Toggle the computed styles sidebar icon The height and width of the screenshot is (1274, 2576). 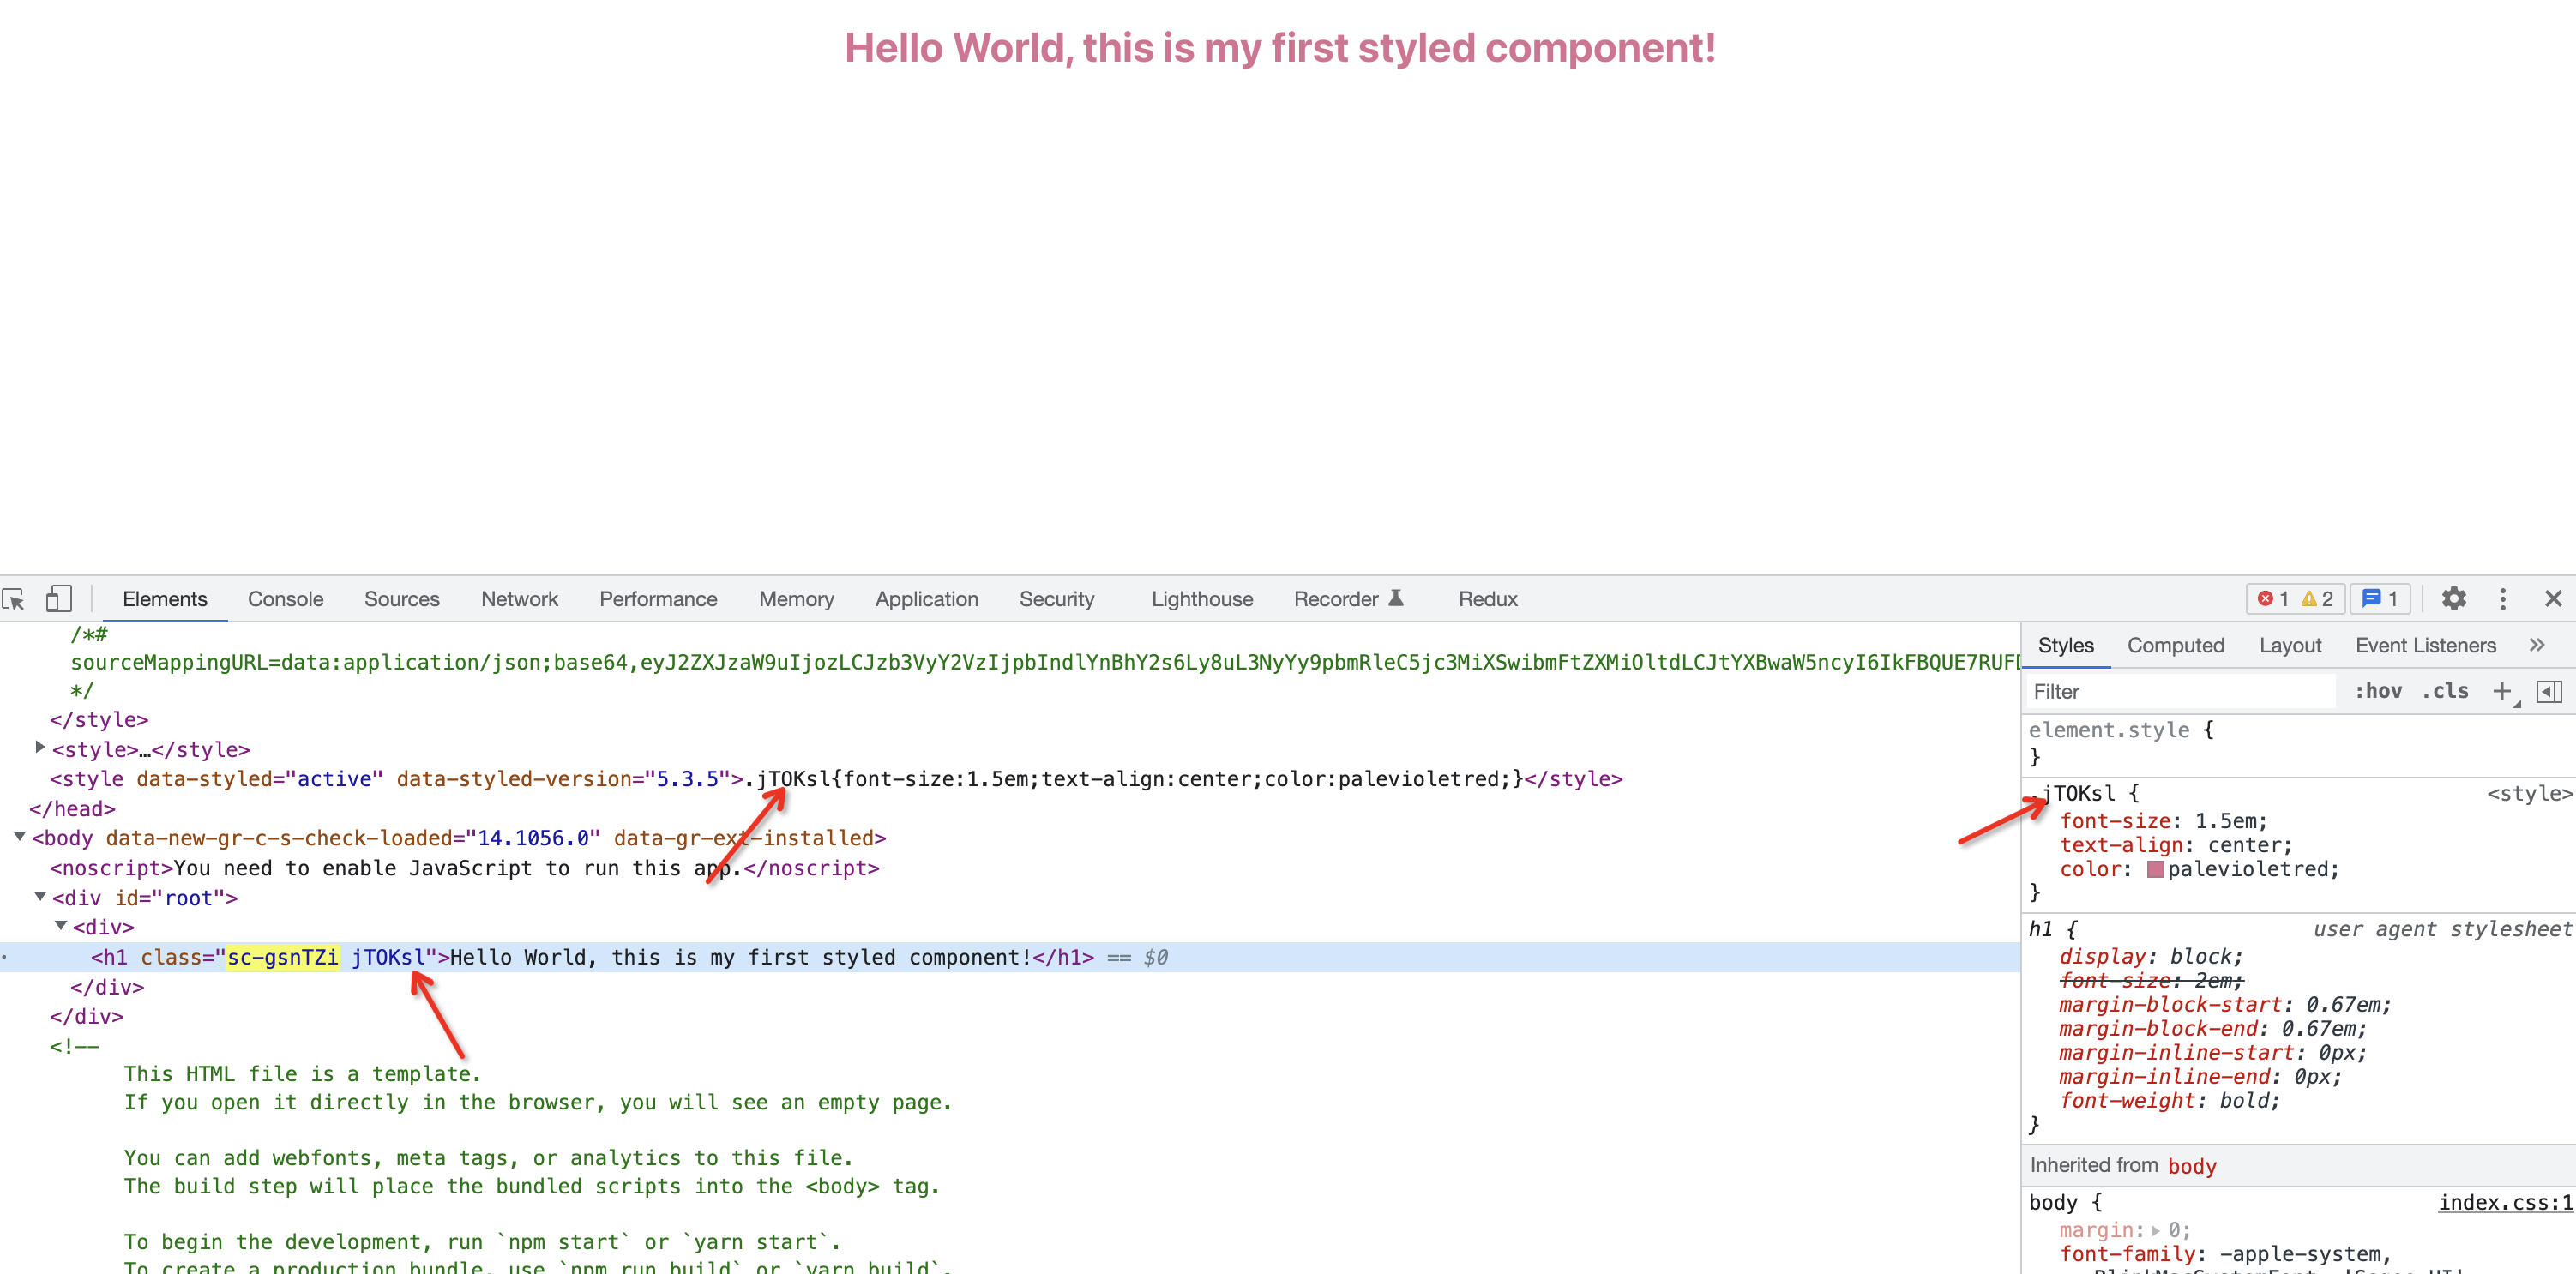tap(2549, 691)
